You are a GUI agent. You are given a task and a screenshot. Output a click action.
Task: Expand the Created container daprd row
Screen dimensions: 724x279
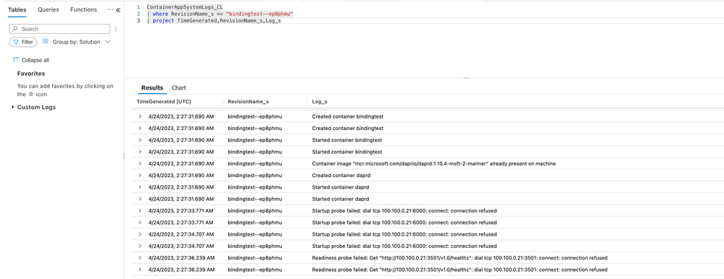(x=140, y=176)
